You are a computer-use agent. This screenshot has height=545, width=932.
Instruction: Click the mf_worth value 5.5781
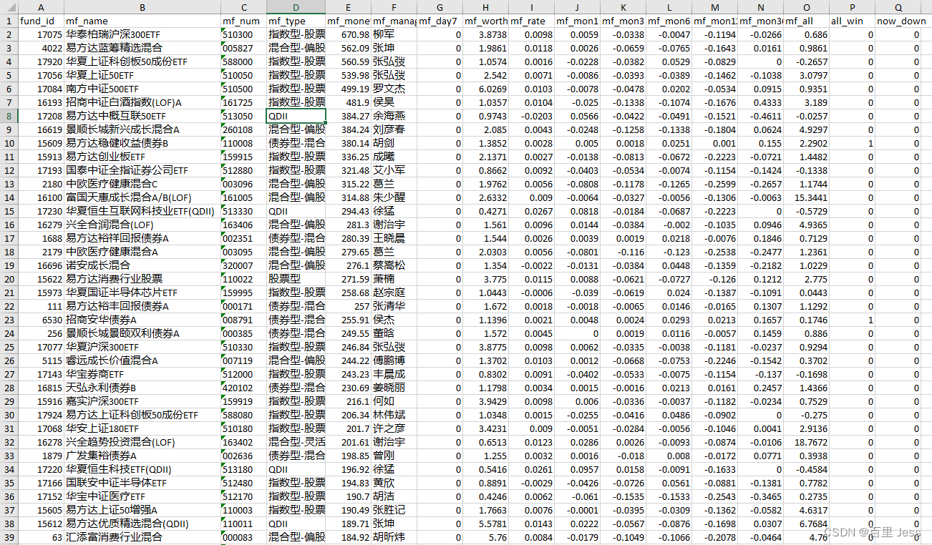click(x=485, y=524)
